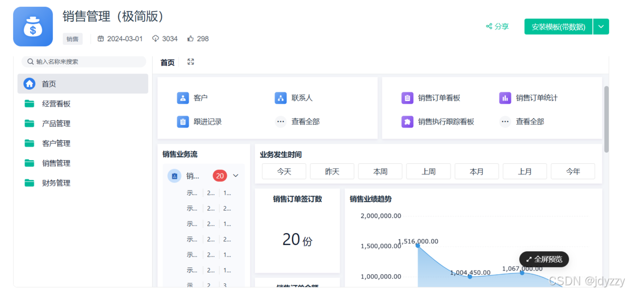Filter business time by 今天
The height and width of the screenshot is (291, 627).
284,172
